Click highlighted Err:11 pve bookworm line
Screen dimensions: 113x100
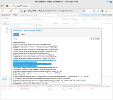click(32, 64)
